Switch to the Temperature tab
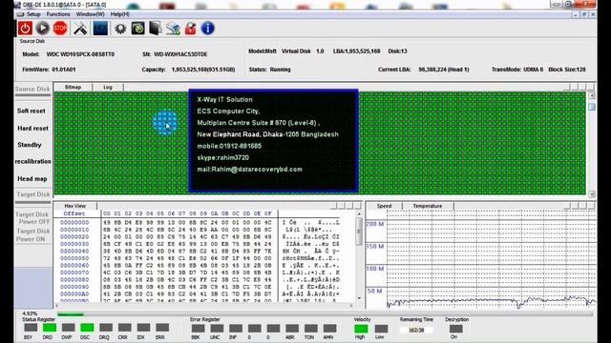611x343 pixels. coord(428,206)
